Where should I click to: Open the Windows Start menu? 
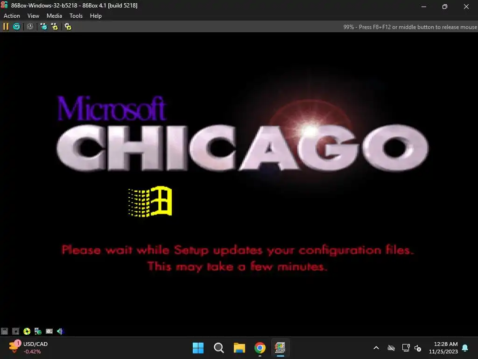click(x=198, y=348)
